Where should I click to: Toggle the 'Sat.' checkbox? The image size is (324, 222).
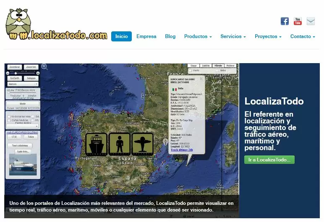pyautogui.click(x=33, y=117)
